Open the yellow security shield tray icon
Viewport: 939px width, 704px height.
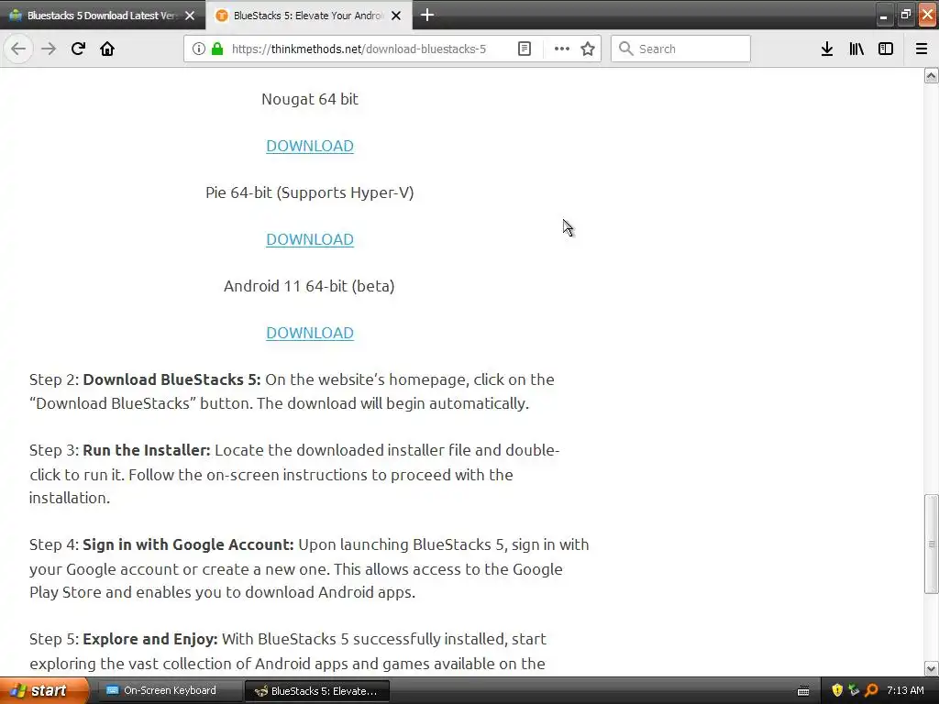[x=837, y=690]
